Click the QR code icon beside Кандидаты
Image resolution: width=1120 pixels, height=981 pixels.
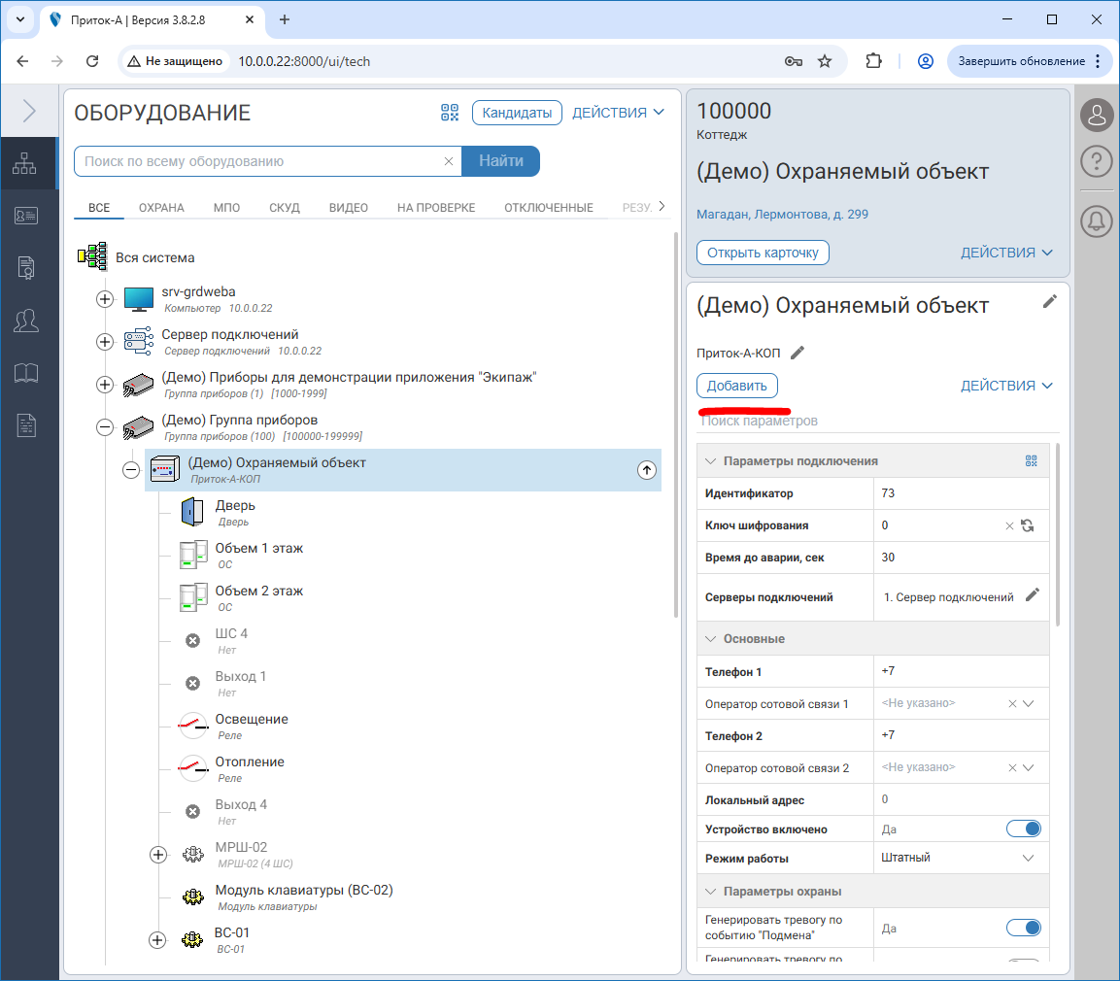pyautogui.click(x=449, y=113)
